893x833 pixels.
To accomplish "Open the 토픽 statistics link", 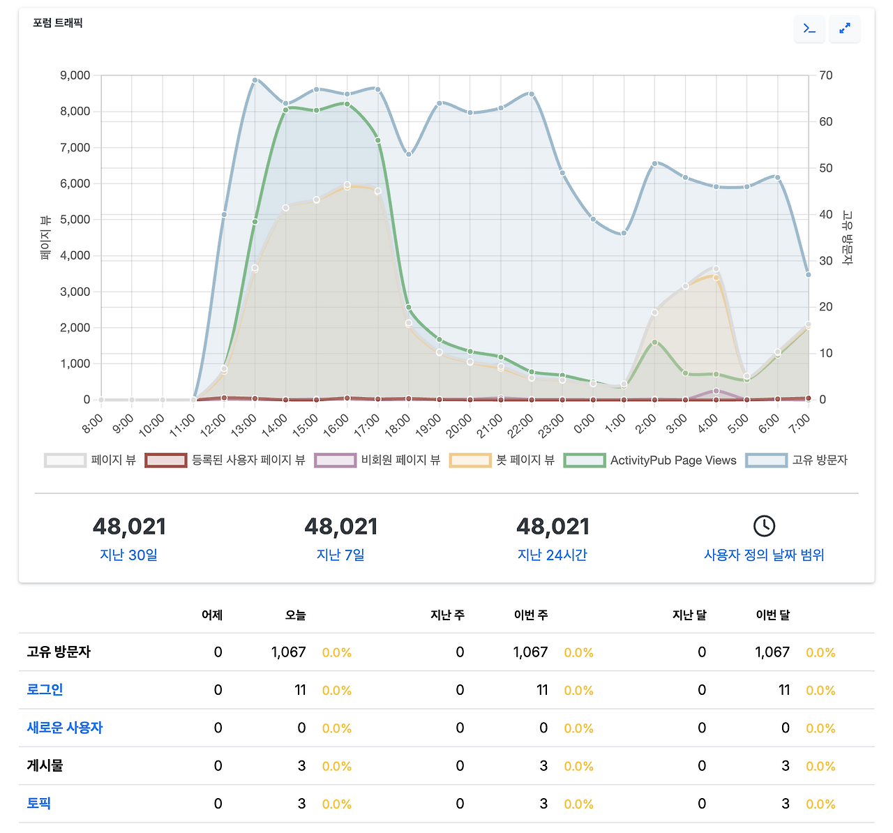I will pyautogui.click(x=39, y=803).
